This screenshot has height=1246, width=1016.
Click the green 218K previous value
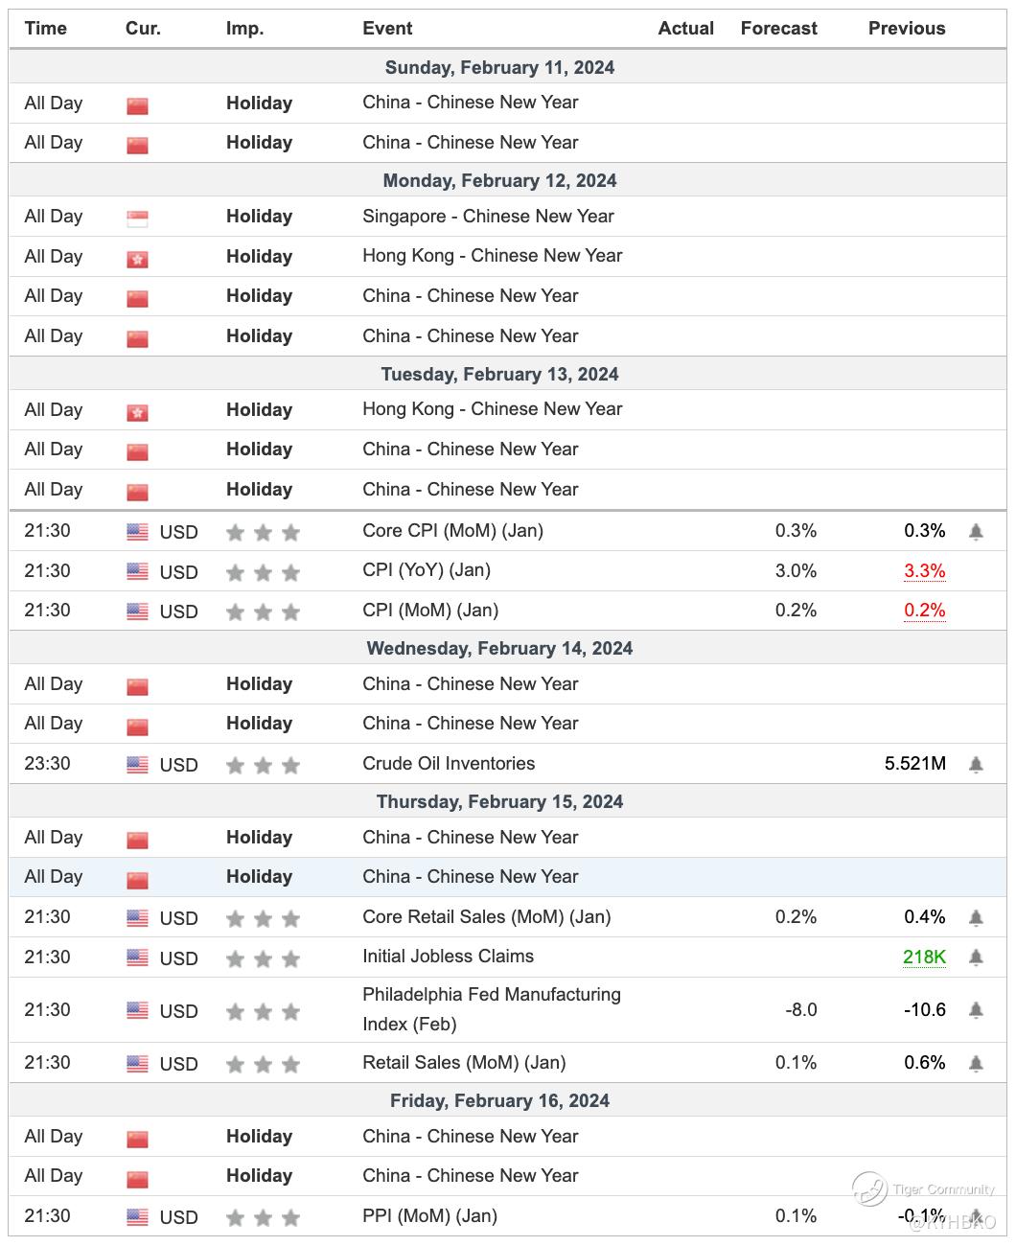tap(924, 957)
